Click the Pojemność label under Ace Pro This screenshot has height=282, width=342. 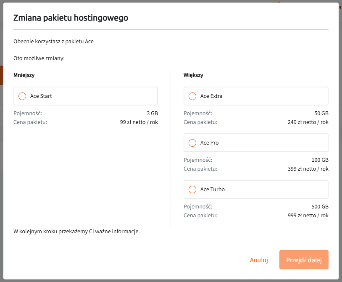click(197, 160)
